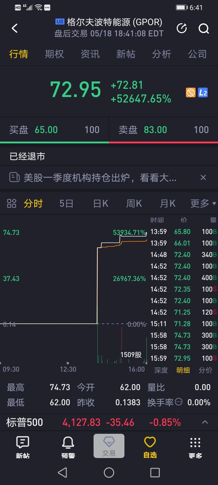This screenshot has width=218, height=485.
Task: Select the 15:59 72.95 trade row
Action: [x=183, y=358]
